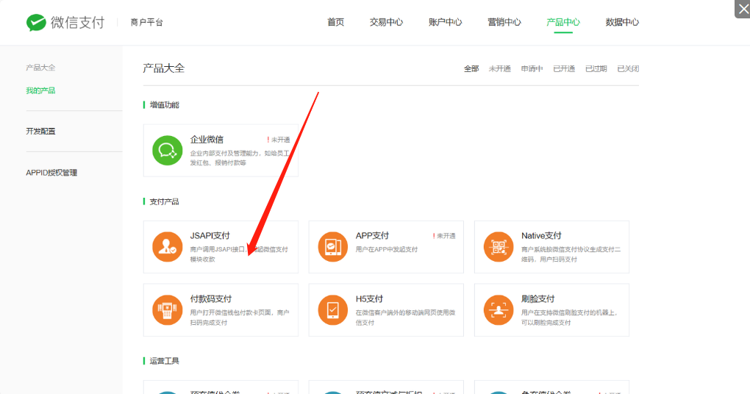Switch to 营销中心 tab
Image resolution: width=750 pixels, height=394 pixels.
pyautogui.click(x=504, y=22)
